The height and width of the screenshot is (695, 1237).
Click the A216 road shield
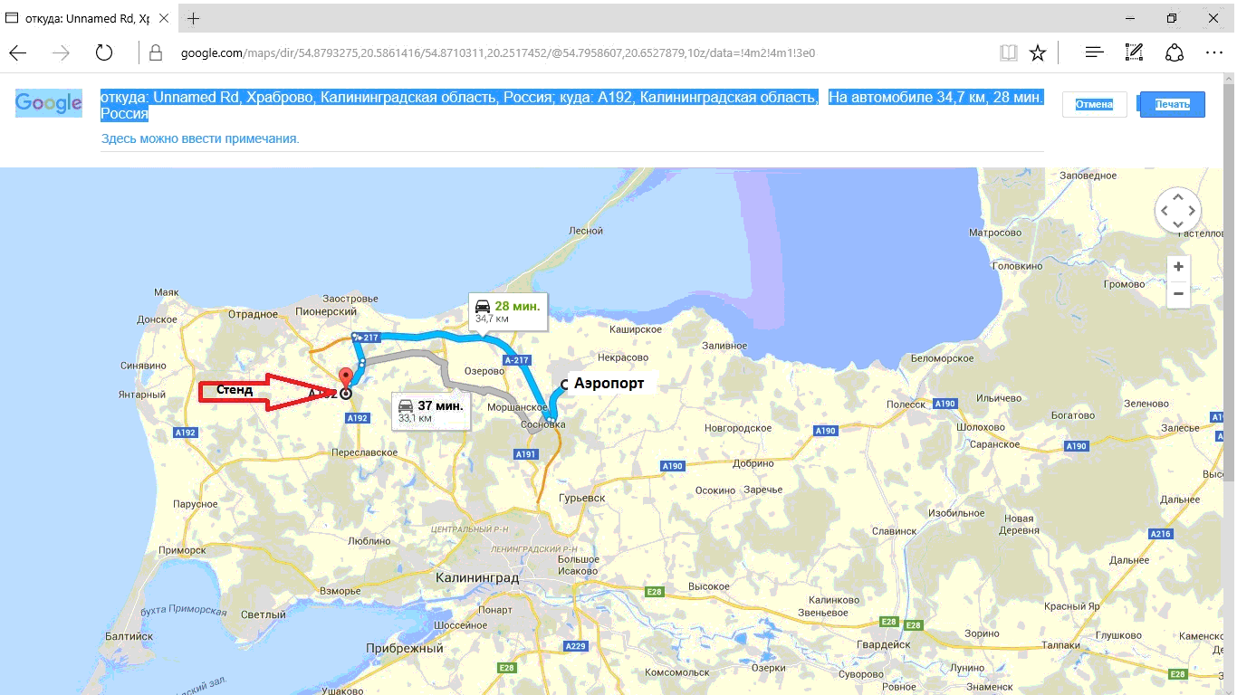[x=1160, y=534]
